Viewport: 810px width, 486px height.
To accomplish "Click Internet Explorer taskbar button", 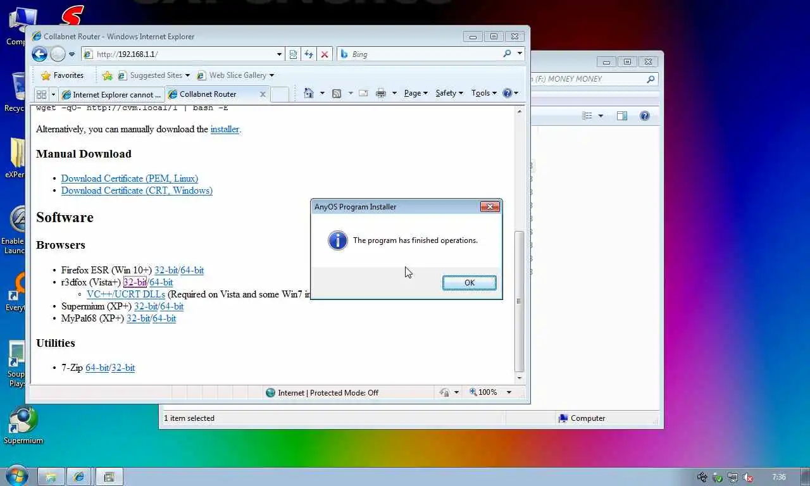I will 79,477.
